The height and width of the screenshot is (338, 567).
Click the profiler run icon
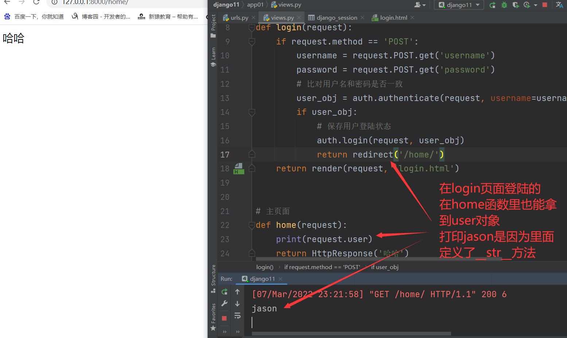[527, 5]
